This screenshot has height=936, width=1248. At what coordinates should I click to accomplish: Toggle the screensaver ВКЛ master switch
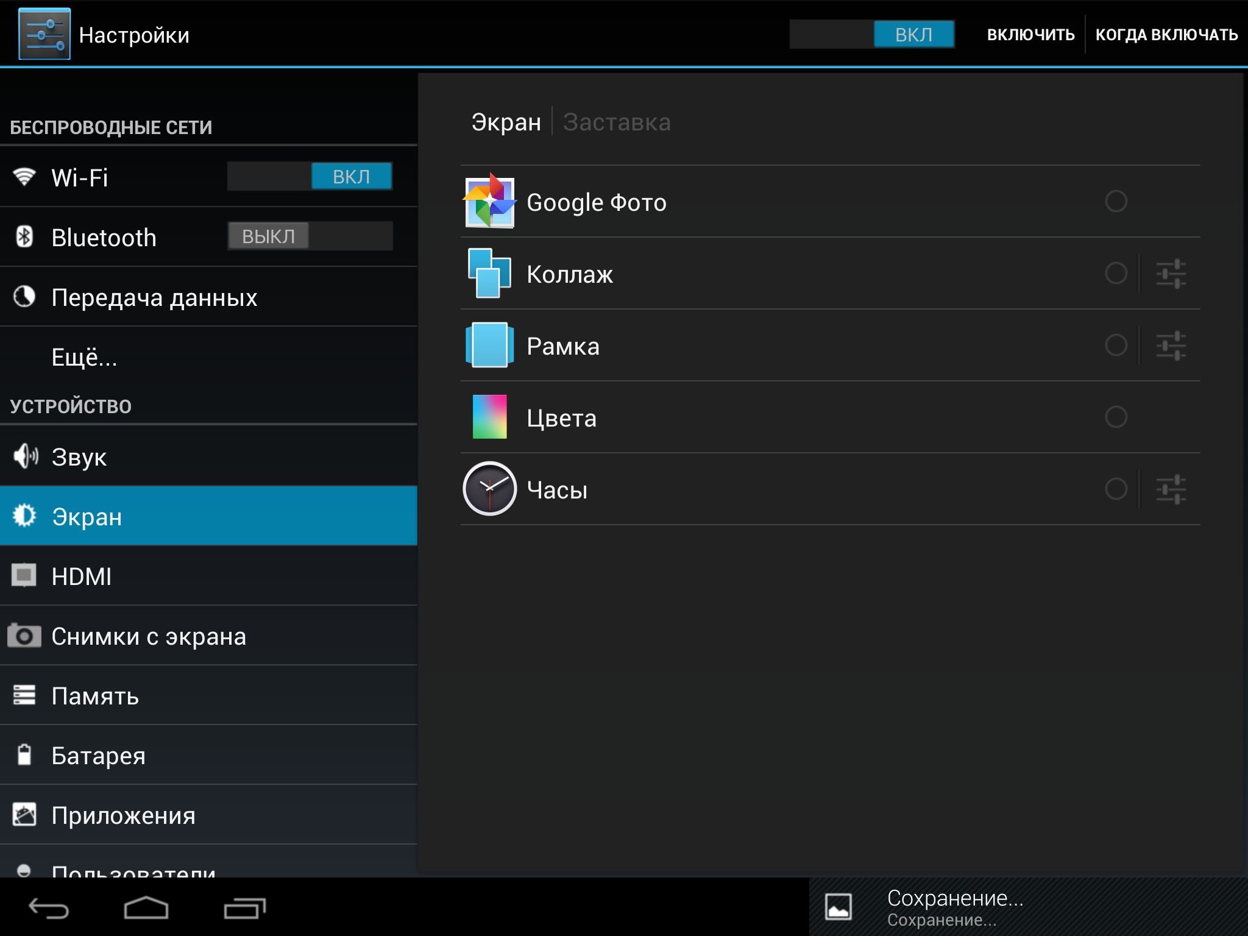pyautogui.click(x=871, y=34)
